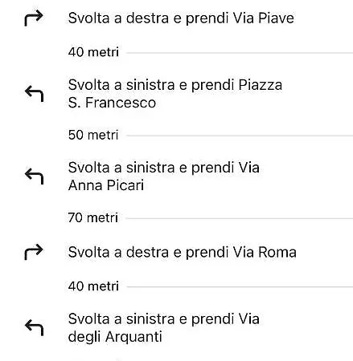Select the direction step for Via Anna Picari
The width and height of the screenshot is (353, 361).
[x=164, y=176]
